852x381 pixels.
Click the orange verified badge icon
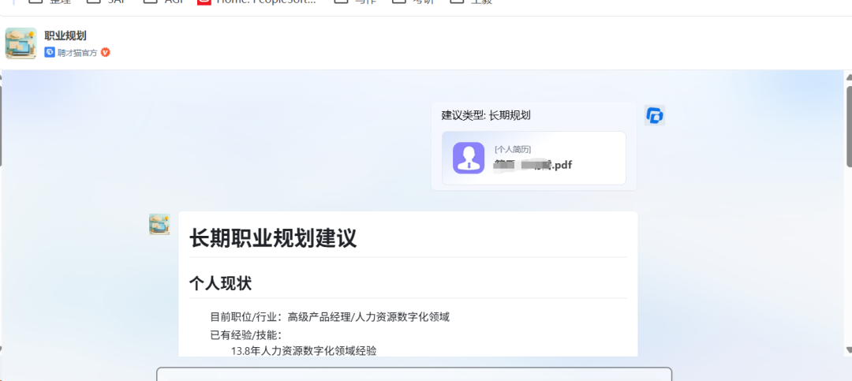(x=106, y=53)
